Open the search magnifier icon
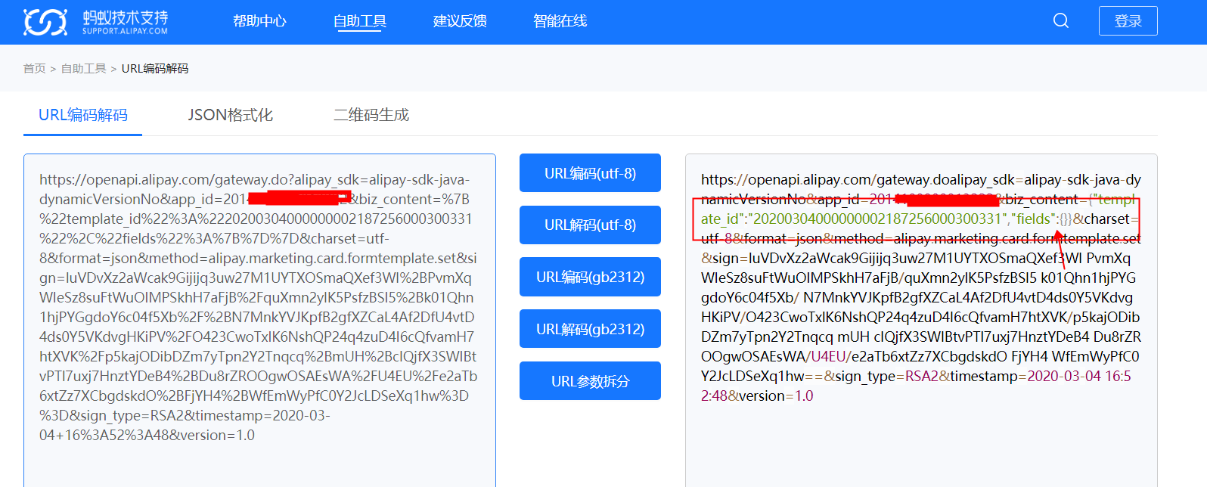 1061,21
